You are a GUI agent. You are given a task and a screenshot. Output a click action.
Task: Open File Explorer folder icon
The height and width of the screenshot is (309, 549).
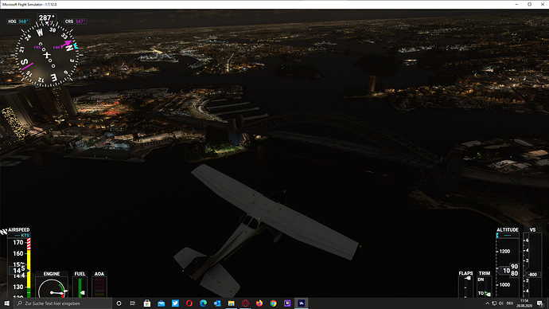pyautogui.click(x=231, y=303)
